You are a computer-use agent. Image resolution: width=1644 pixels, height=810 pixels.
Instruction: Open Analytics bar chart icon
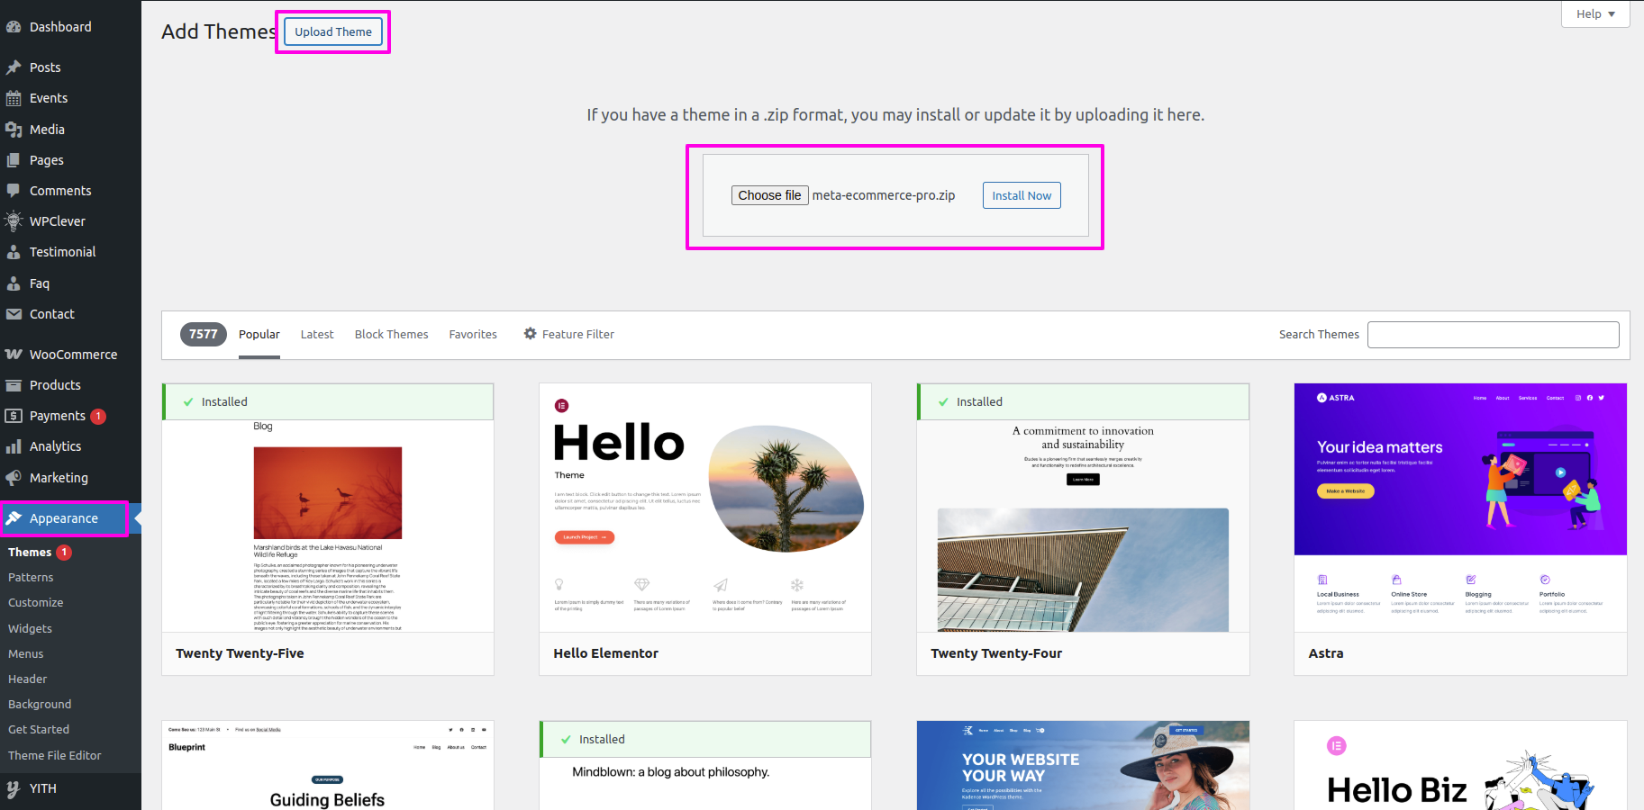click(14, 446)
